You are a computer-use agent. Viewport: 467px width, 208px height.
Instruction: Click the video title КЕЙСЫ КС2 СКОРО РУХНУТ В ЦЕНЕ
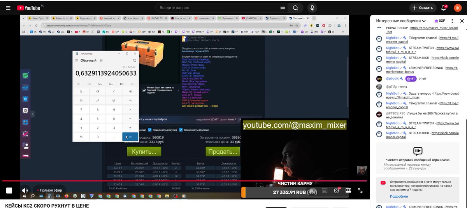[x=47, y=205]
